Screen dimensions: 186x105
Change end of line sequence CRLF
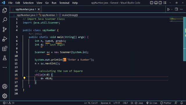[x=125, y=103]
